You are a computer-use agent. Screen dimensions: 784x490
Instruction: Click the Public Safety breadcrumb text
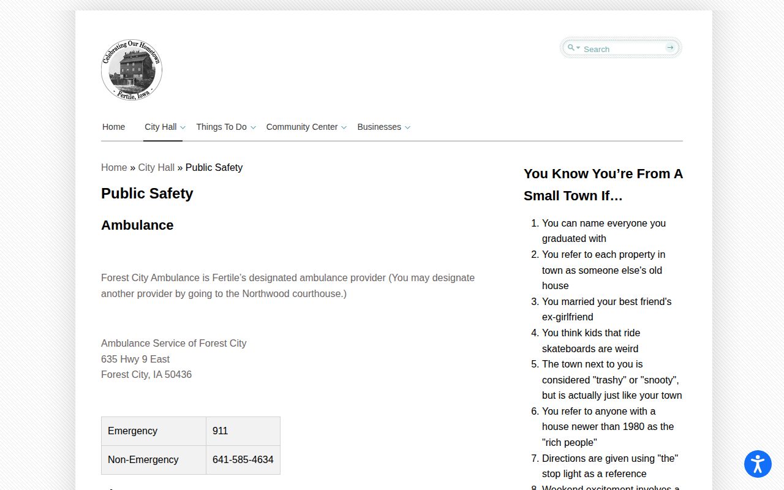coord(214,167)
